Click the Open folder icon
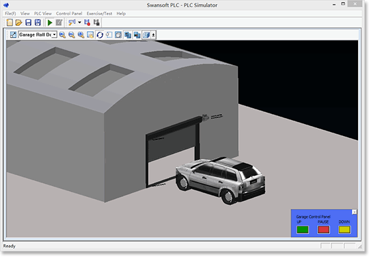The image size is (374, 258). click(x=19, y=23)
